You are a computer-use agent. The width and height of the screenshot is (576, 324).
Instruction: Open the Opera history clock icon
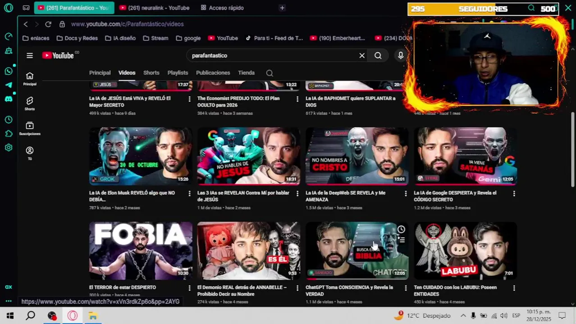pyautogui.click(x=9, y=120)
